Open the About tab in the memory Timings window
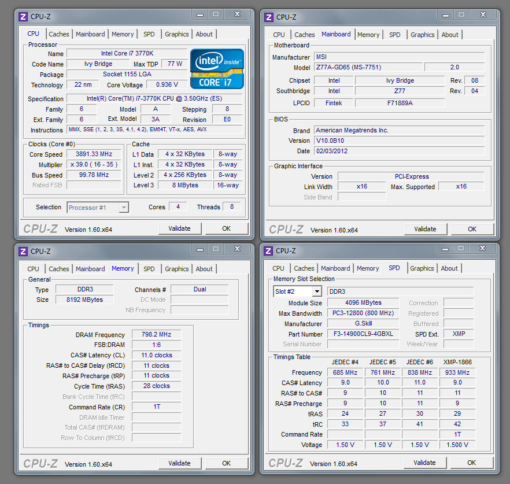Screen dimensions: 510x484 pos(204,269)
